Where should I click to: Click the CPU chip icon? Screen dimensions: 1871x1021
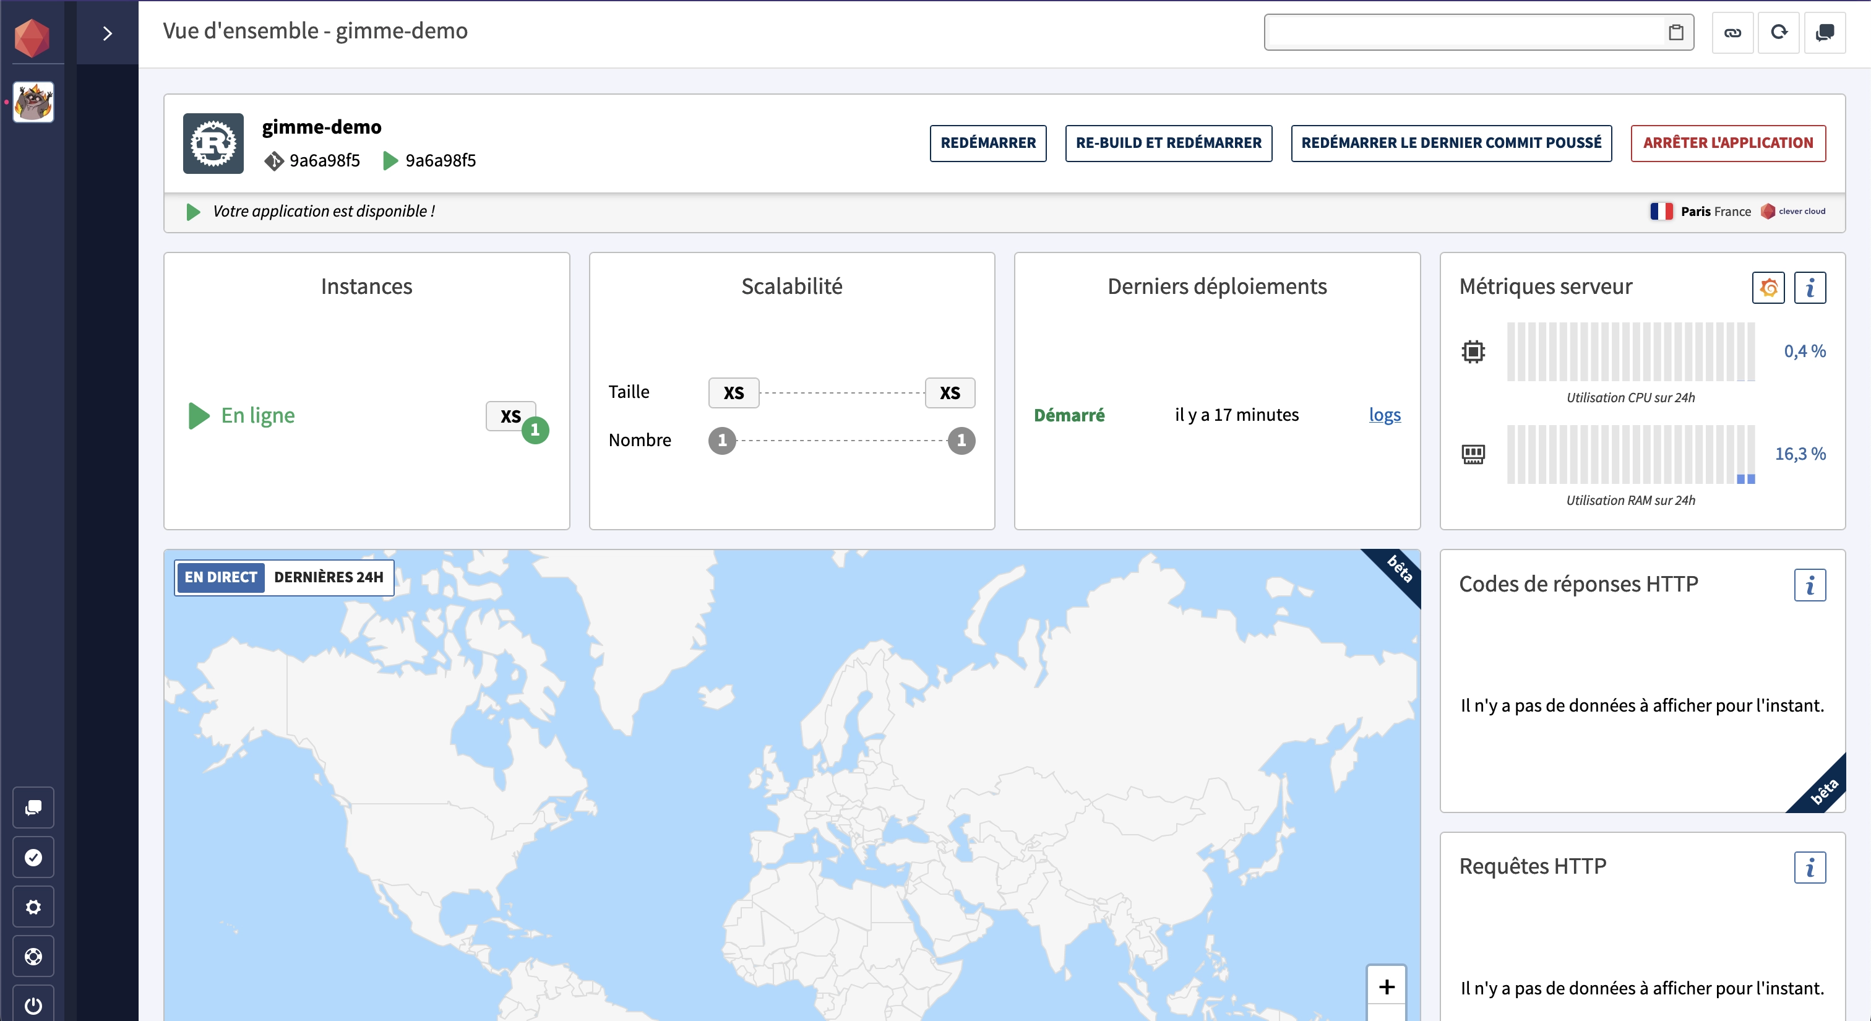click(x=1473, y=351)
